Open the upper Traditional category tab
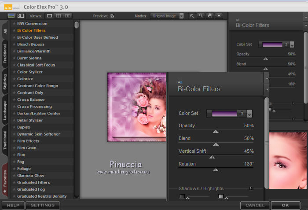308x210 pixels. (x=5, y=54)
